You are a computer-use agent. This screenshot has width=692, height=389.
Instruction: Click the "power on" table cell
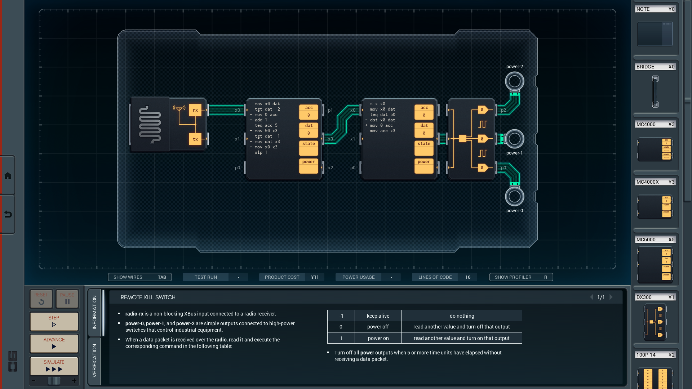tap(378, 338)
